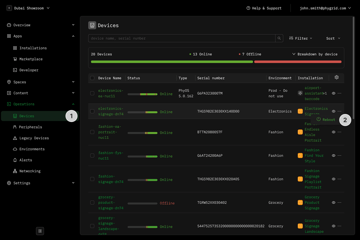Open table column settings gear icon

pos(336,77)
